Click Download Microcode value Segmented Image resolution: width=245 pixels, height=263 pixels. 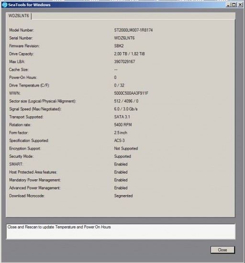[x=123, y=196]
